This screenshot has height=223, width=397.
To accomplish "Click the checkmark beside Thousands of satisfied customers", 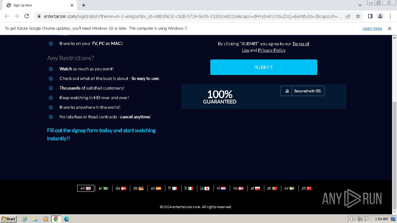I will tap(51, 88).
